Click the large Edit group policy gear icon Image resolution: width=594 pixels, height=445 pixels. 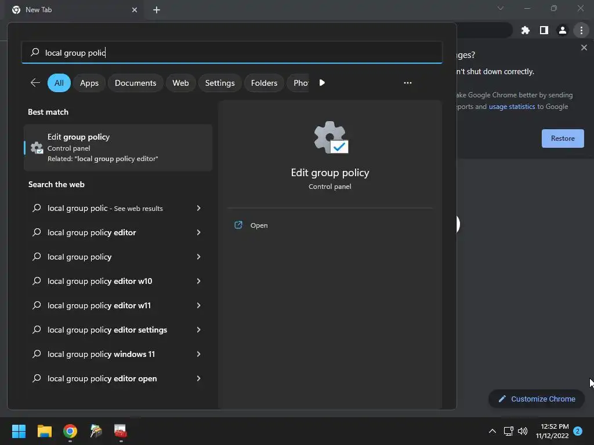[x=331, y=137]
